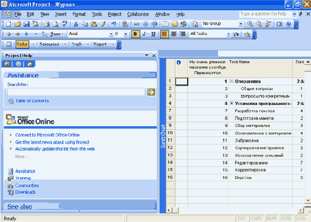Outdent the task with left green arrow

9,34
